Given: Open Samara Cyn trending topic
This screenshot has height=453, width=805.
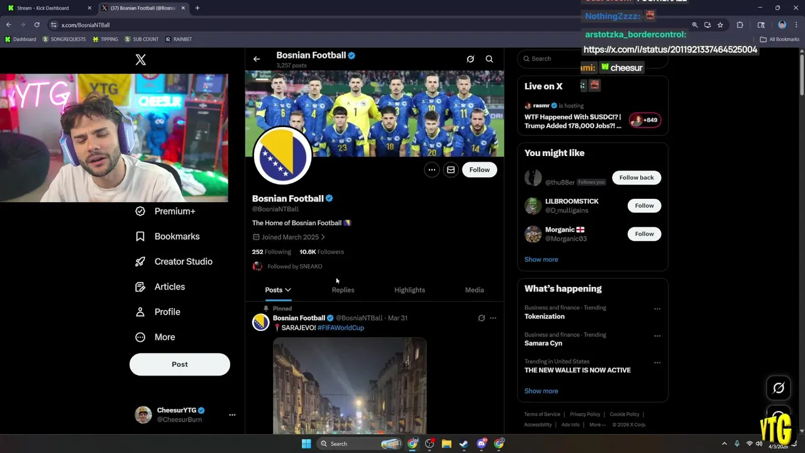Looking at the screenshot, I should [543, 344].
